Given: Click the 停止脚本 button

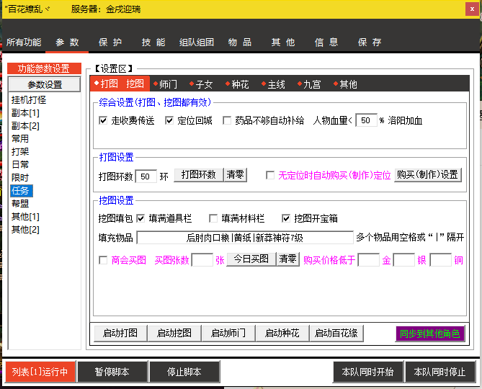Looking at the screenshot, I should point(184,372).
